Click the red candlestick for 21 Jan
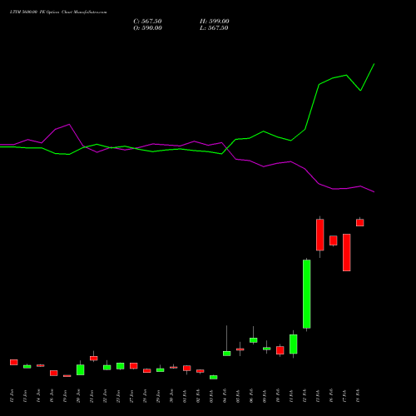 click(94, 358)
